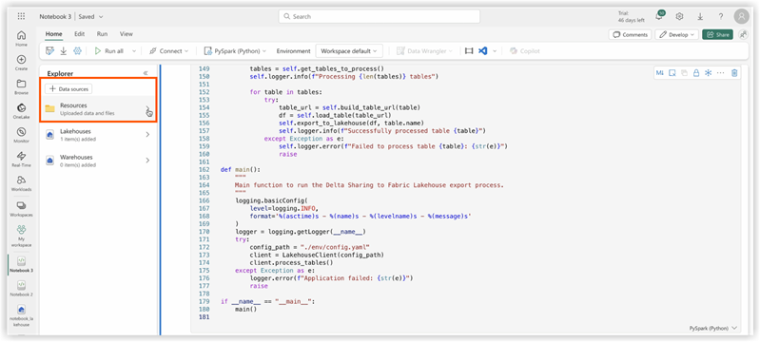760x342 pixels.
Task: Click the VS Code icon in toolbar
Action: tap(482, 51)
